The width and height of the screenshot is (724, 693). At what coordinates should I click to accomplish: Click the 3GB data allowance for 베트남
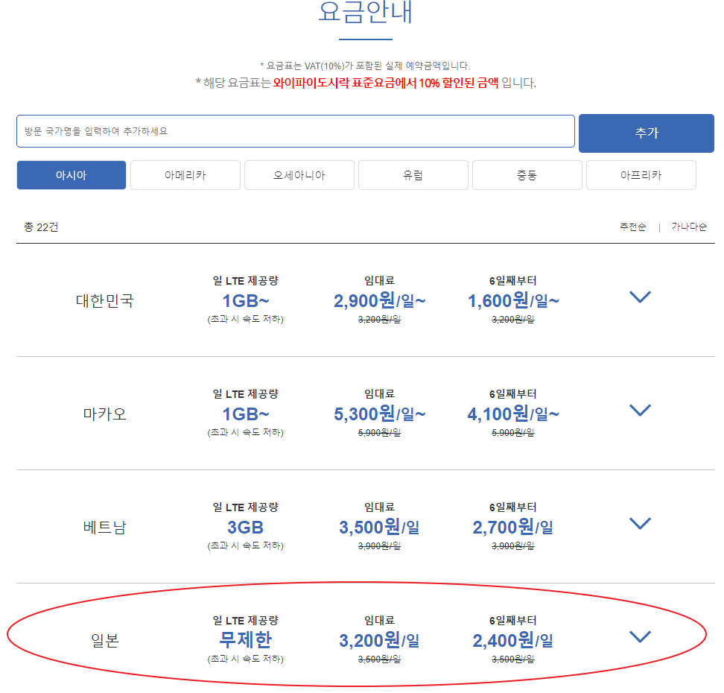[x=246, y=527]
